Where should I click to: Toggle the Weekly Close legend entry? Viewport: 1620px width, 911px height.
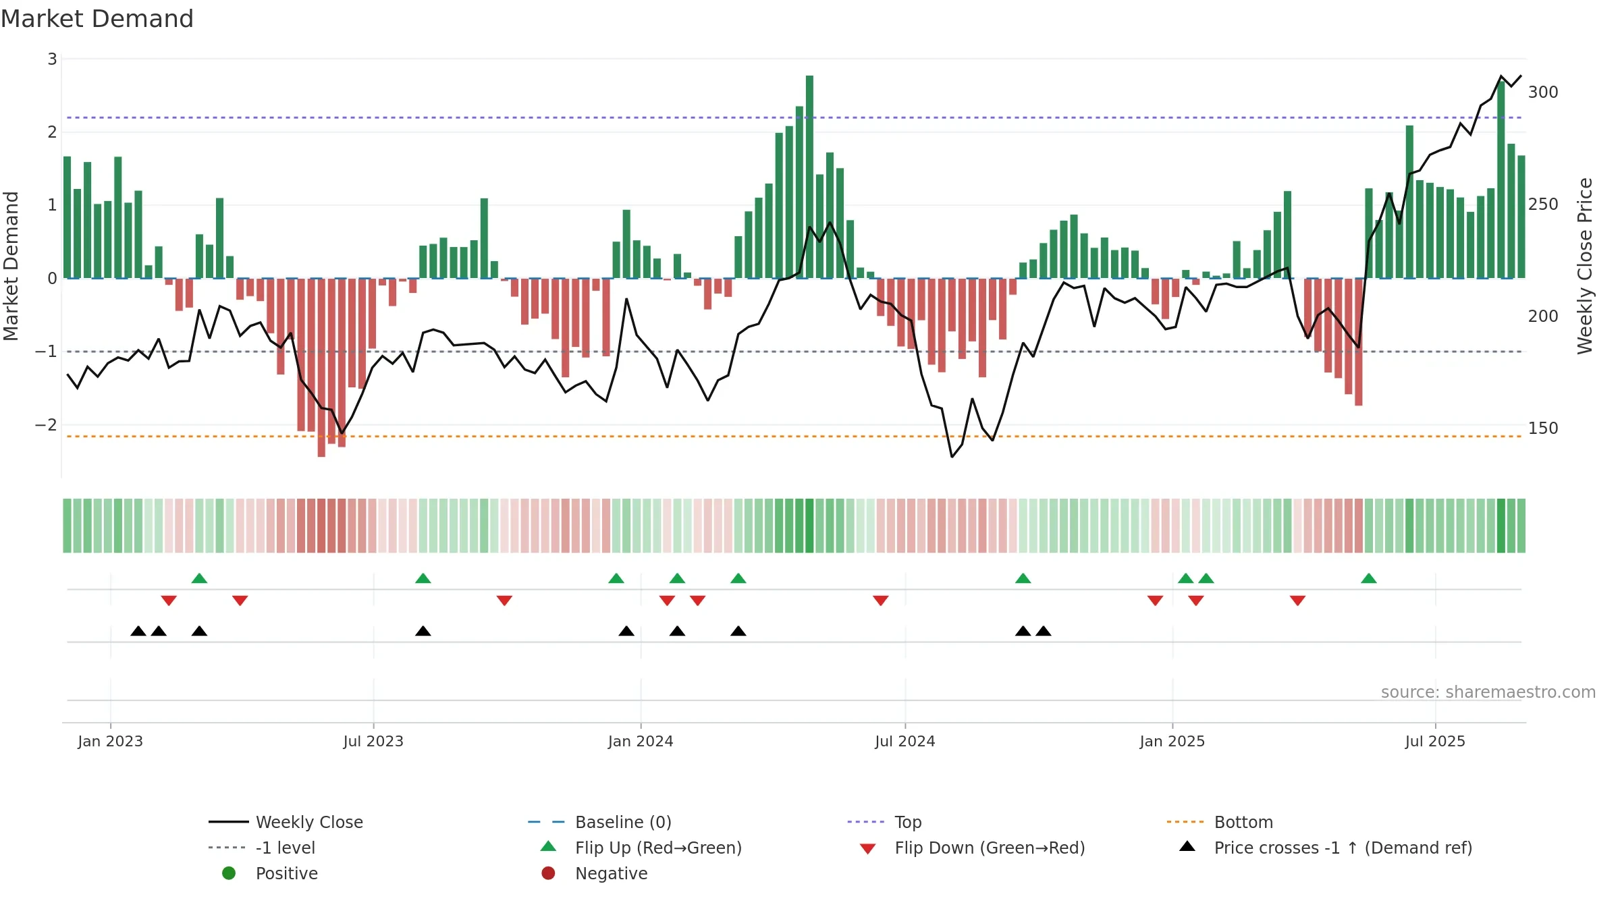(286, 822)
